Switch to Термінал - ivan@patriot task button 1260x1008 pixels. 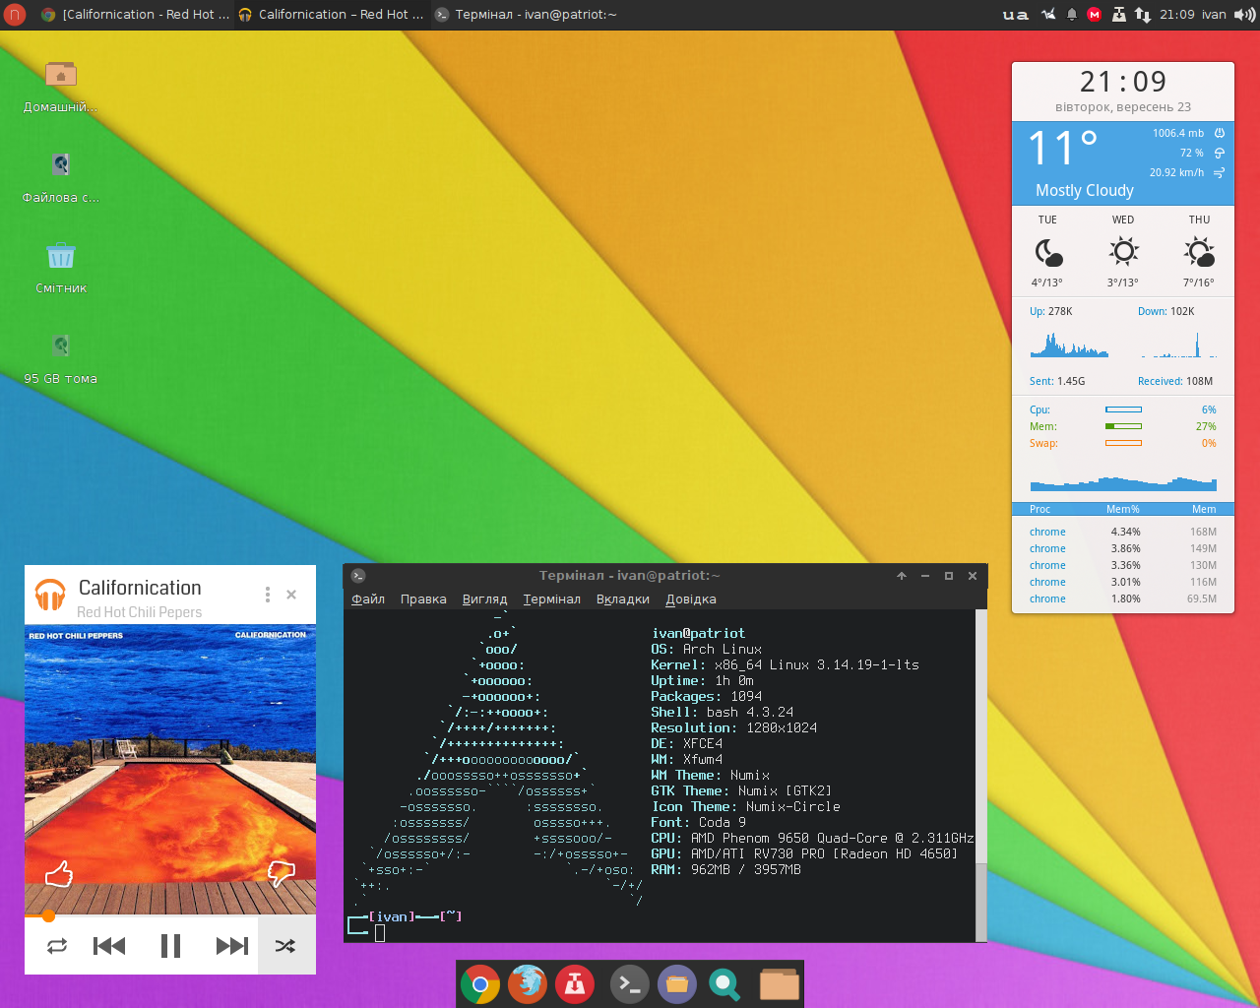[x=527, y=14]
